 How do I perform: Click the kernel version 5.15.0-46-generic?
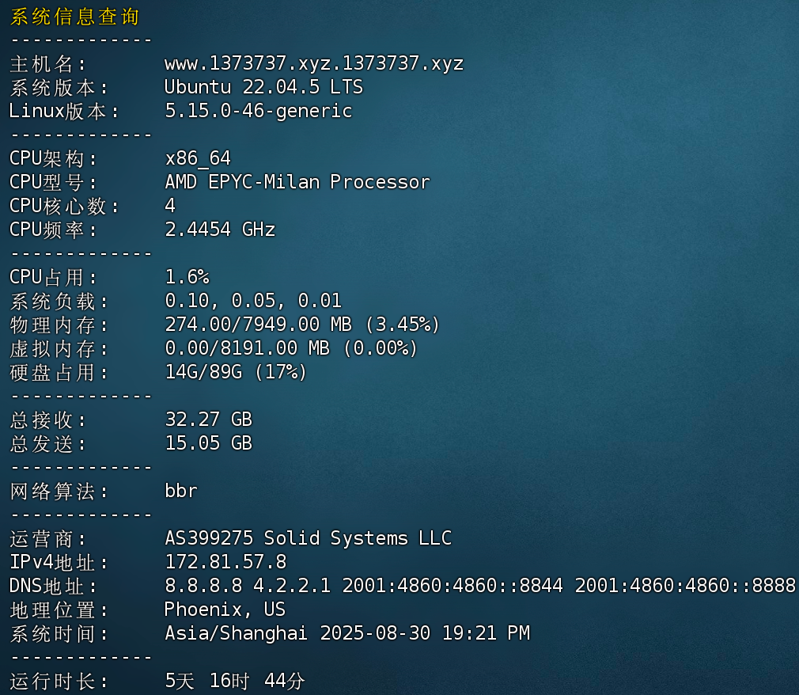(x=258, y=111)
